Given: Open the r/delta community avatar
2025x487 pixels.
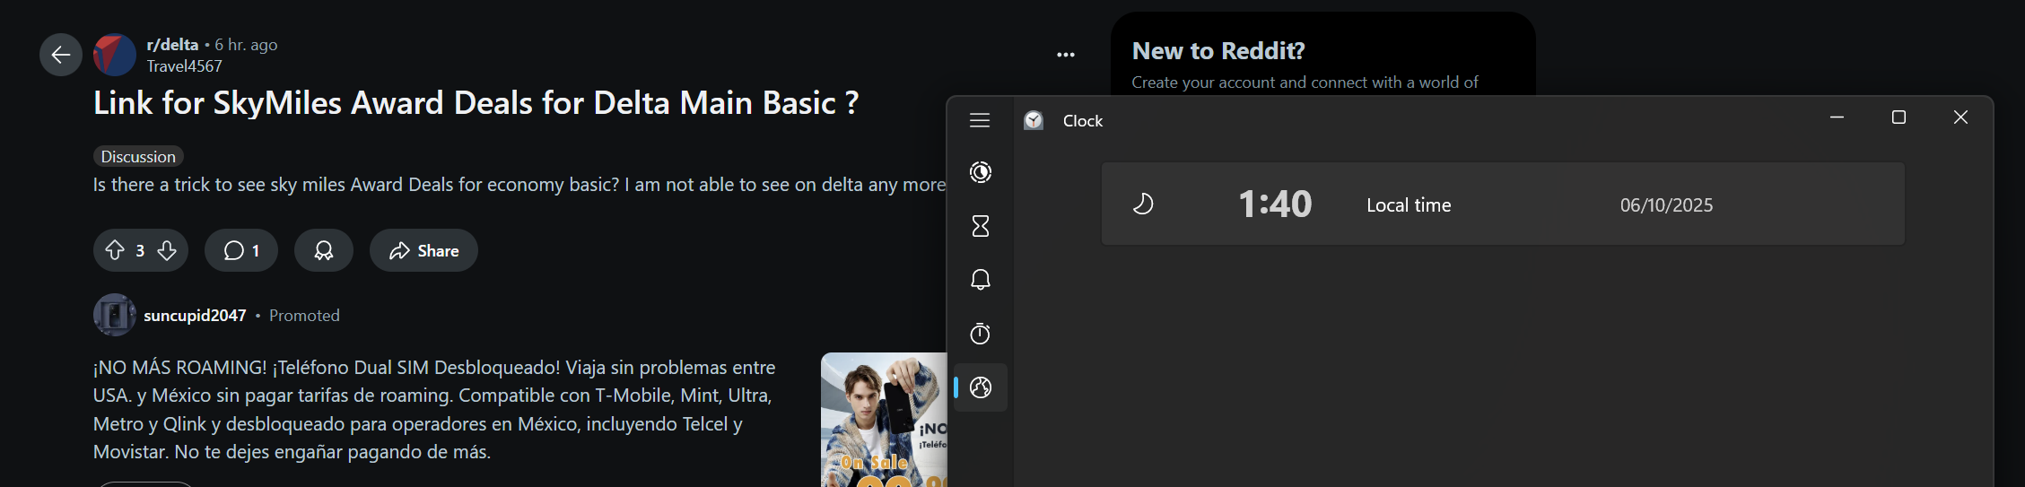Looking at the screenshot, I should click(115, 55).
